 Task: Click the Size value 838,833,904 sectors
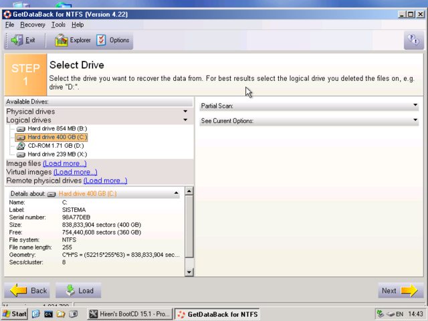point(102,225)
